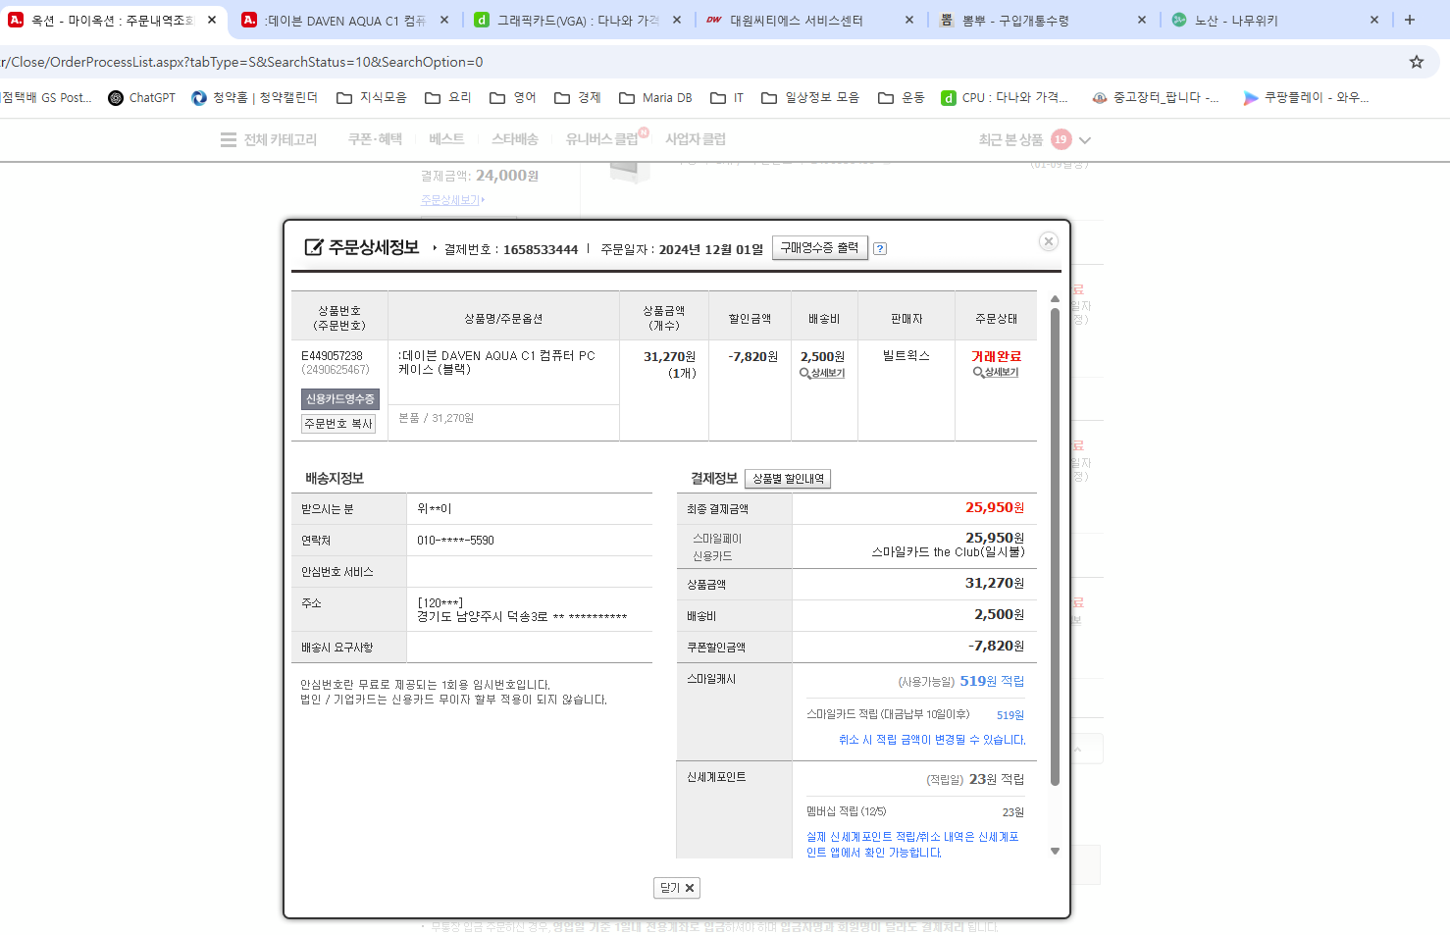The width and height of the screenshot is (1450, 935).
Task: Click the 결제번호 1658533444 text
Action: pos(511,249)
